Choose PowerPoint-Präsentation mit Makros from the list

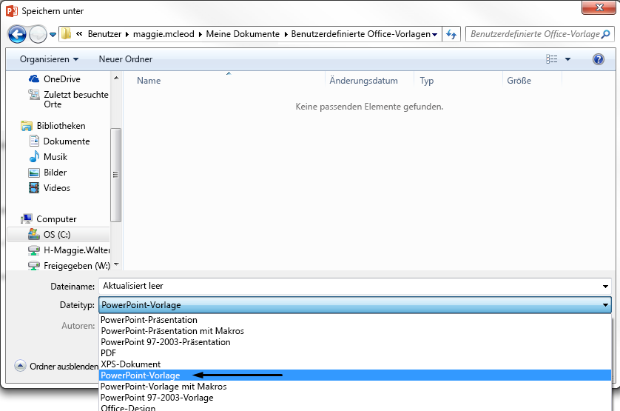click(172, 330)
